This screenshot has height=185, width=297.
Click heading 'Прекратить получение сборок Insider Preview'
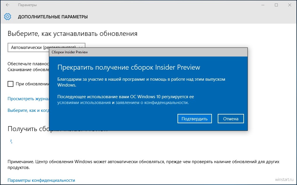click(129, 67)
